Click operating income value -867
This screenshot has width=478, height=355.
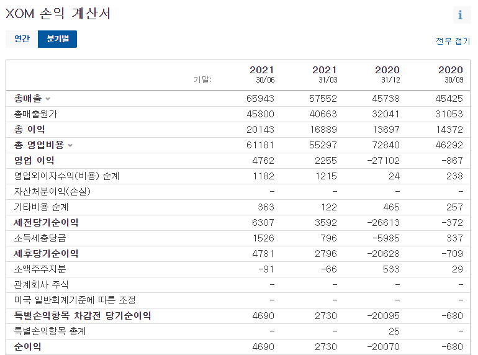pos(453,160)
